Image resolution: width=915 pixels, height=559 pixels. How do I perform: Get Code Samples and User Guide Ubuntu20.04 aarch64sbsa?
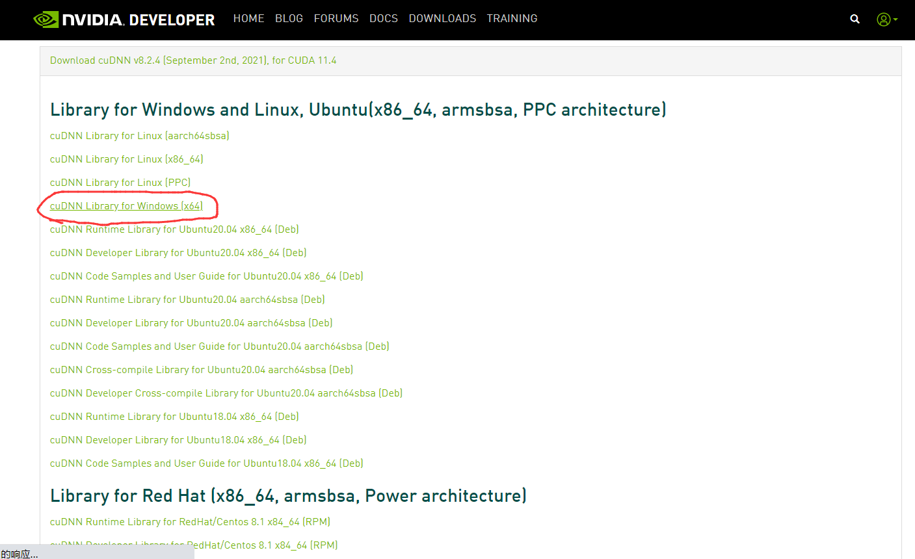[x=220, y=346]
